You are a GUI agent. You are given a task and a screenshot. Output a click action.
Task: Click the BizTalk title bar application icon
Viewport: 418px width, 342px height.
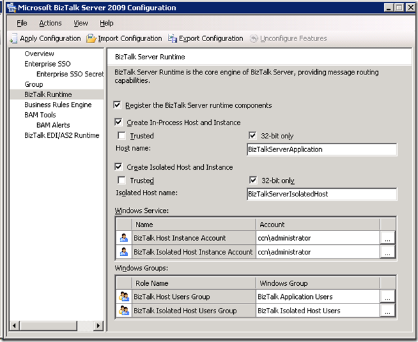[12, 7]
